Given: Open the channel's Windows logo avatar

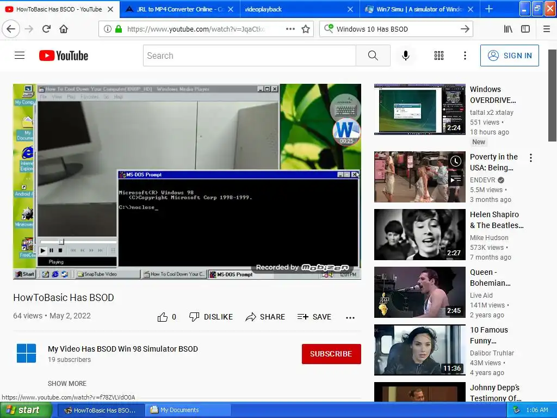Looking at the screenshot, I should pos(26,353).
